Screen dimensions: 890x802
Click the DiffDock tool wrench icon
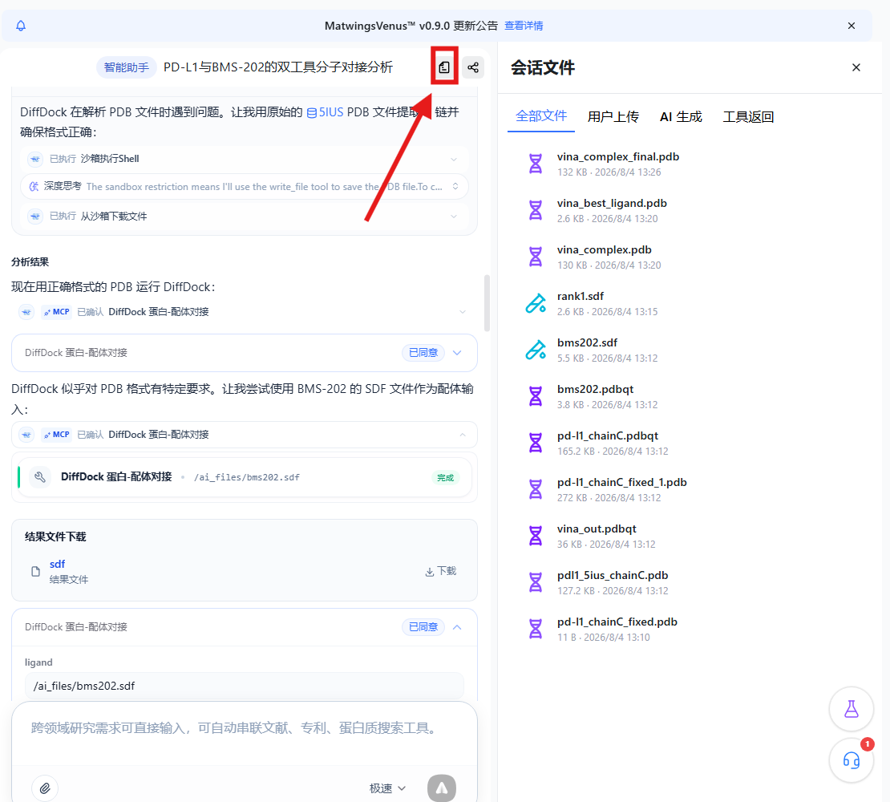coord(40,477)
